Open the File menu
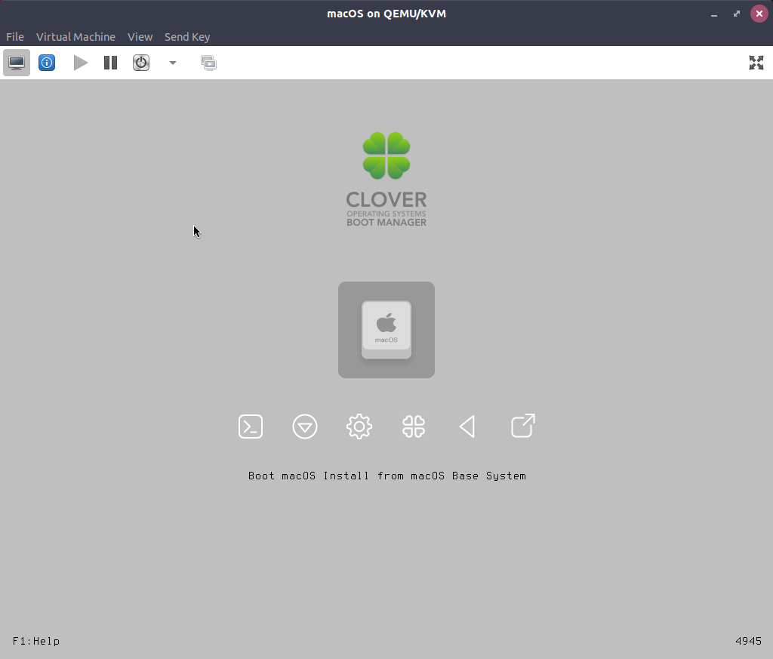 [x=15, y=37]
